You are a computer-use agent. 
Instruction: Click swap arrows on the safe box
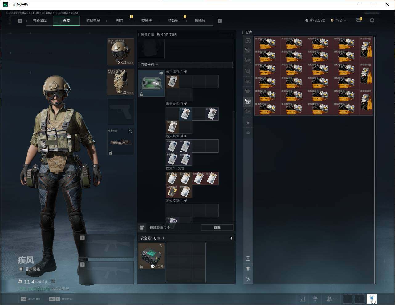tap(161, 245)
